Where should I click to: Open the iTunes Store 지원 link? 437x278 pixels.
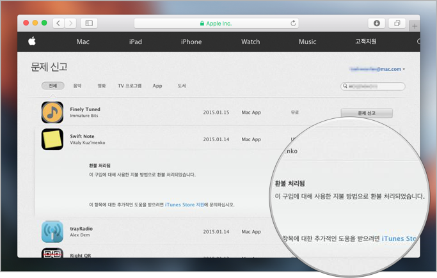click(184, 205)
